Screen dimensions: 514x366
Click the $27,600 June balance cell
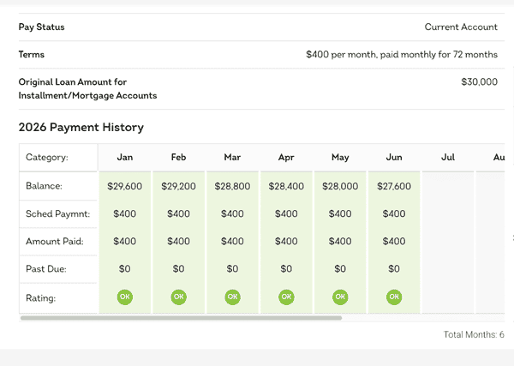(x=394, y=186)
